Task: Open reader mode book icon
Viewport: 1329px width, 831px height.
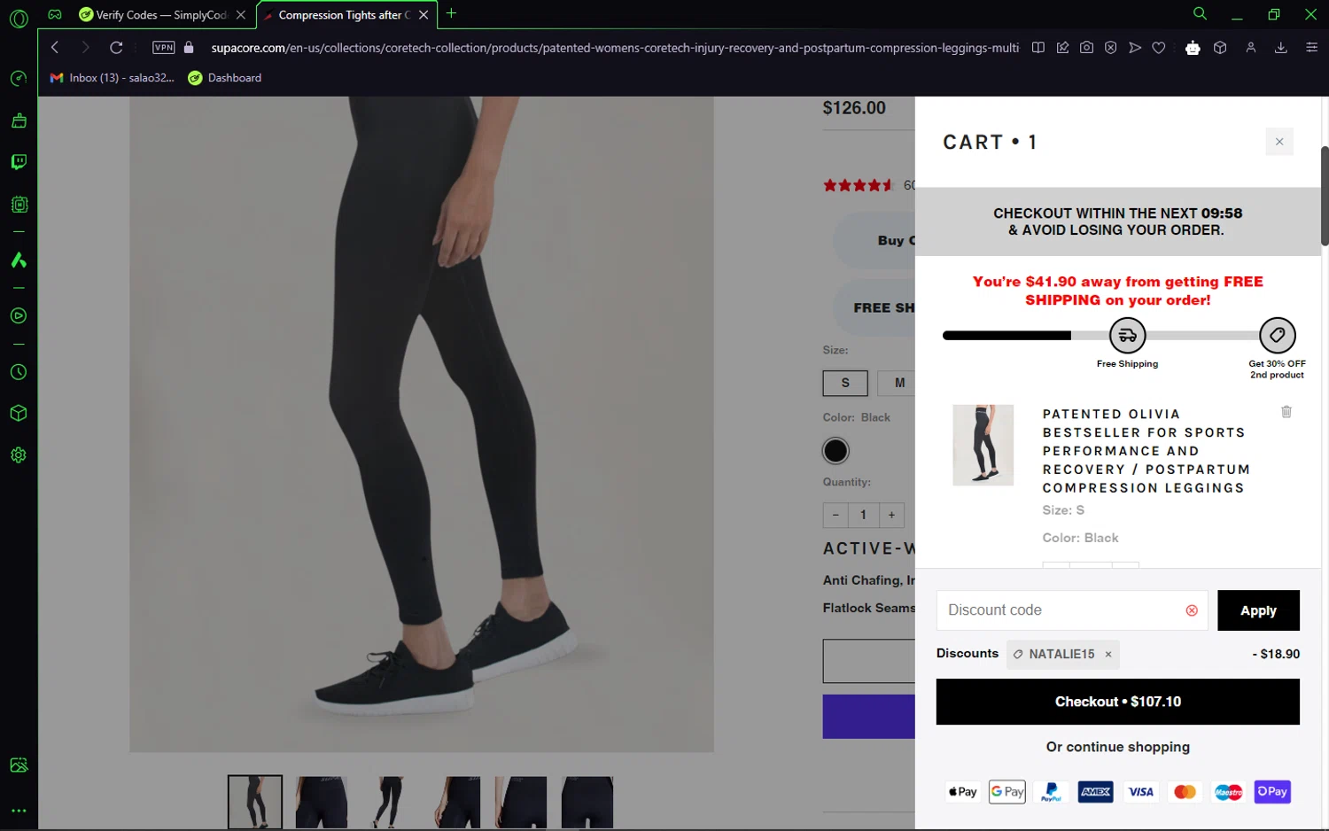Action: (x=1038, y=48)
